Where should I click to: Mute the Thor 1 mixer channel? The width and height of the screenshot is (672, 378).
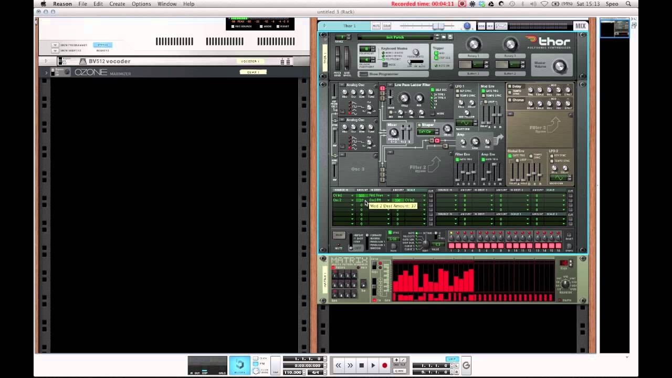point(376,26)
